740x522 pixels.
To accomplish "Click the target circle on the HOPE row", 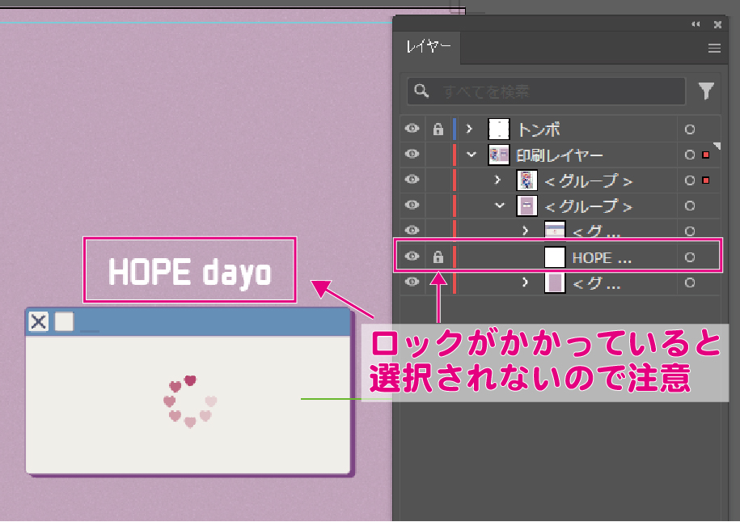I will pyautogui.click(x=690, y=257).
